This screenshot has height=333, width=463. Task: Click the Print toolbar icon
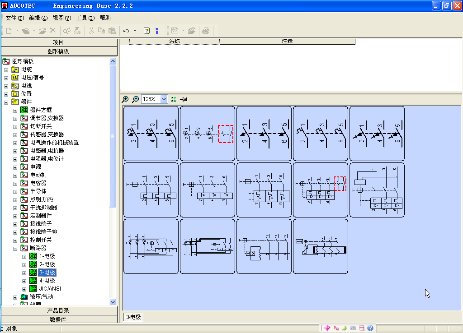point(206,31)
